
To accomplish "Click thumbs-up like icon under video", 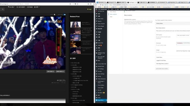I will pyautogui.click(x=58, y=80).
